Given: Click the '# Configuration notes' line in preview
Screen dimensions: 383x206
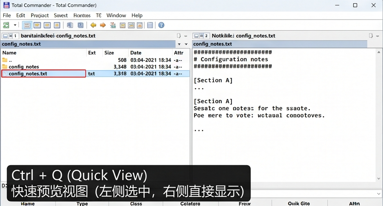Looking at the screenshot, I should coord(231,59).
